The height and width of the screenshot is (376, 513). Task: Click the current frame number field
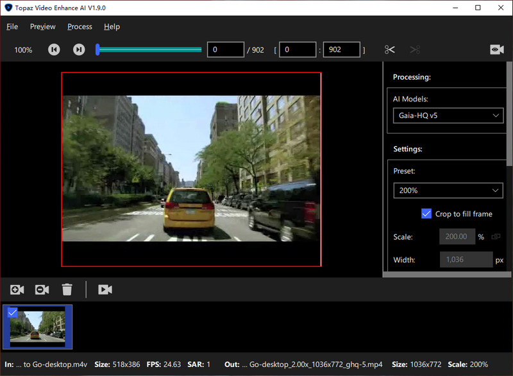226,50
